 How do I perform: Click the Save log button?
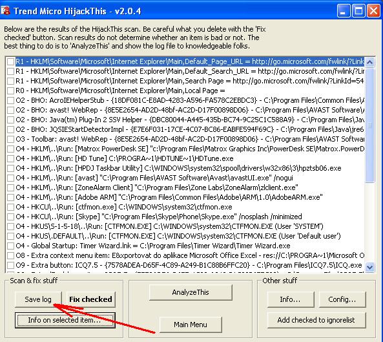point(38,299)
